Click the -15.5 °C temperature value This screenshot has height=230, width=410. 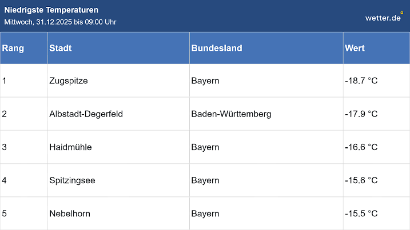(x=361, y=213)
